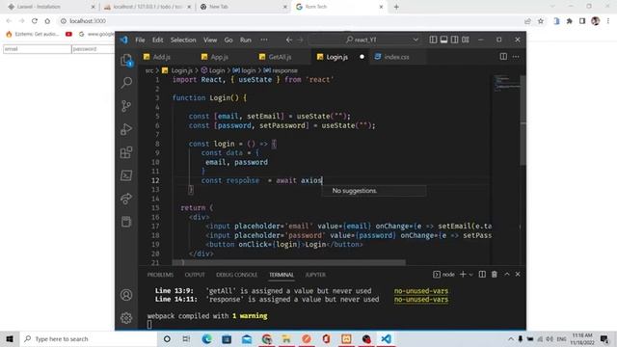Go forward with VS Code navigation arrow

tap(301, 40)
